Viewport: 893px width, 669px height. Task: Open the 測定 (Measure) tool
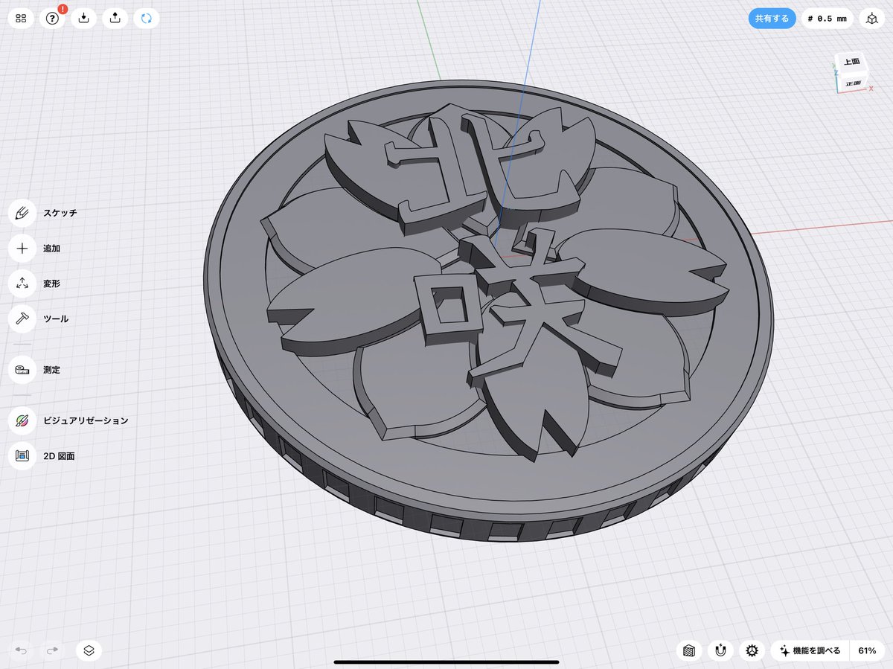[21, 370]
